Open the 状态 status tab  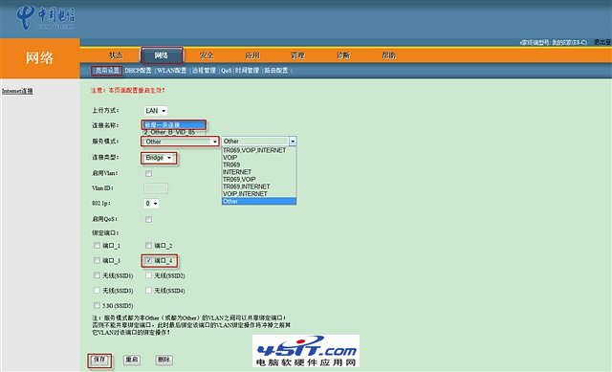click(x=116, y=55)
